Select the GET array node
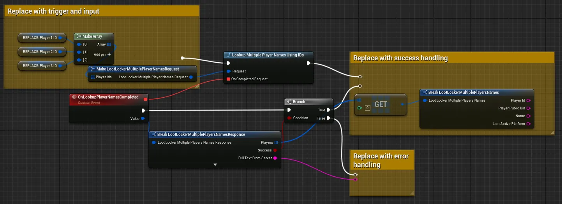562x204 pixels. pos(381,104)
